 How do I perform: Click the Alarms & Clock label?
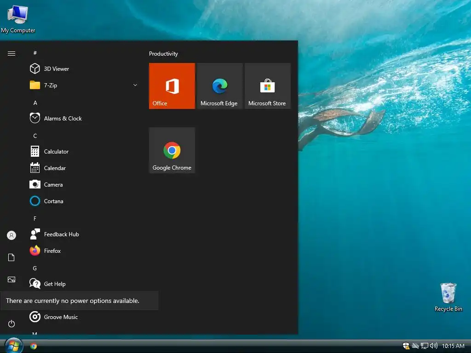[x=63, y=118]
